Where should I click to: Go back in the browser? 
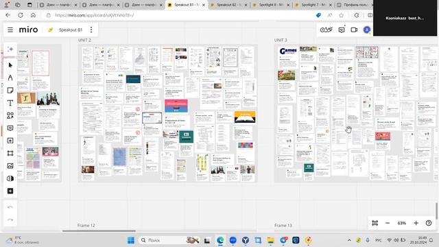tap(8, 15)
